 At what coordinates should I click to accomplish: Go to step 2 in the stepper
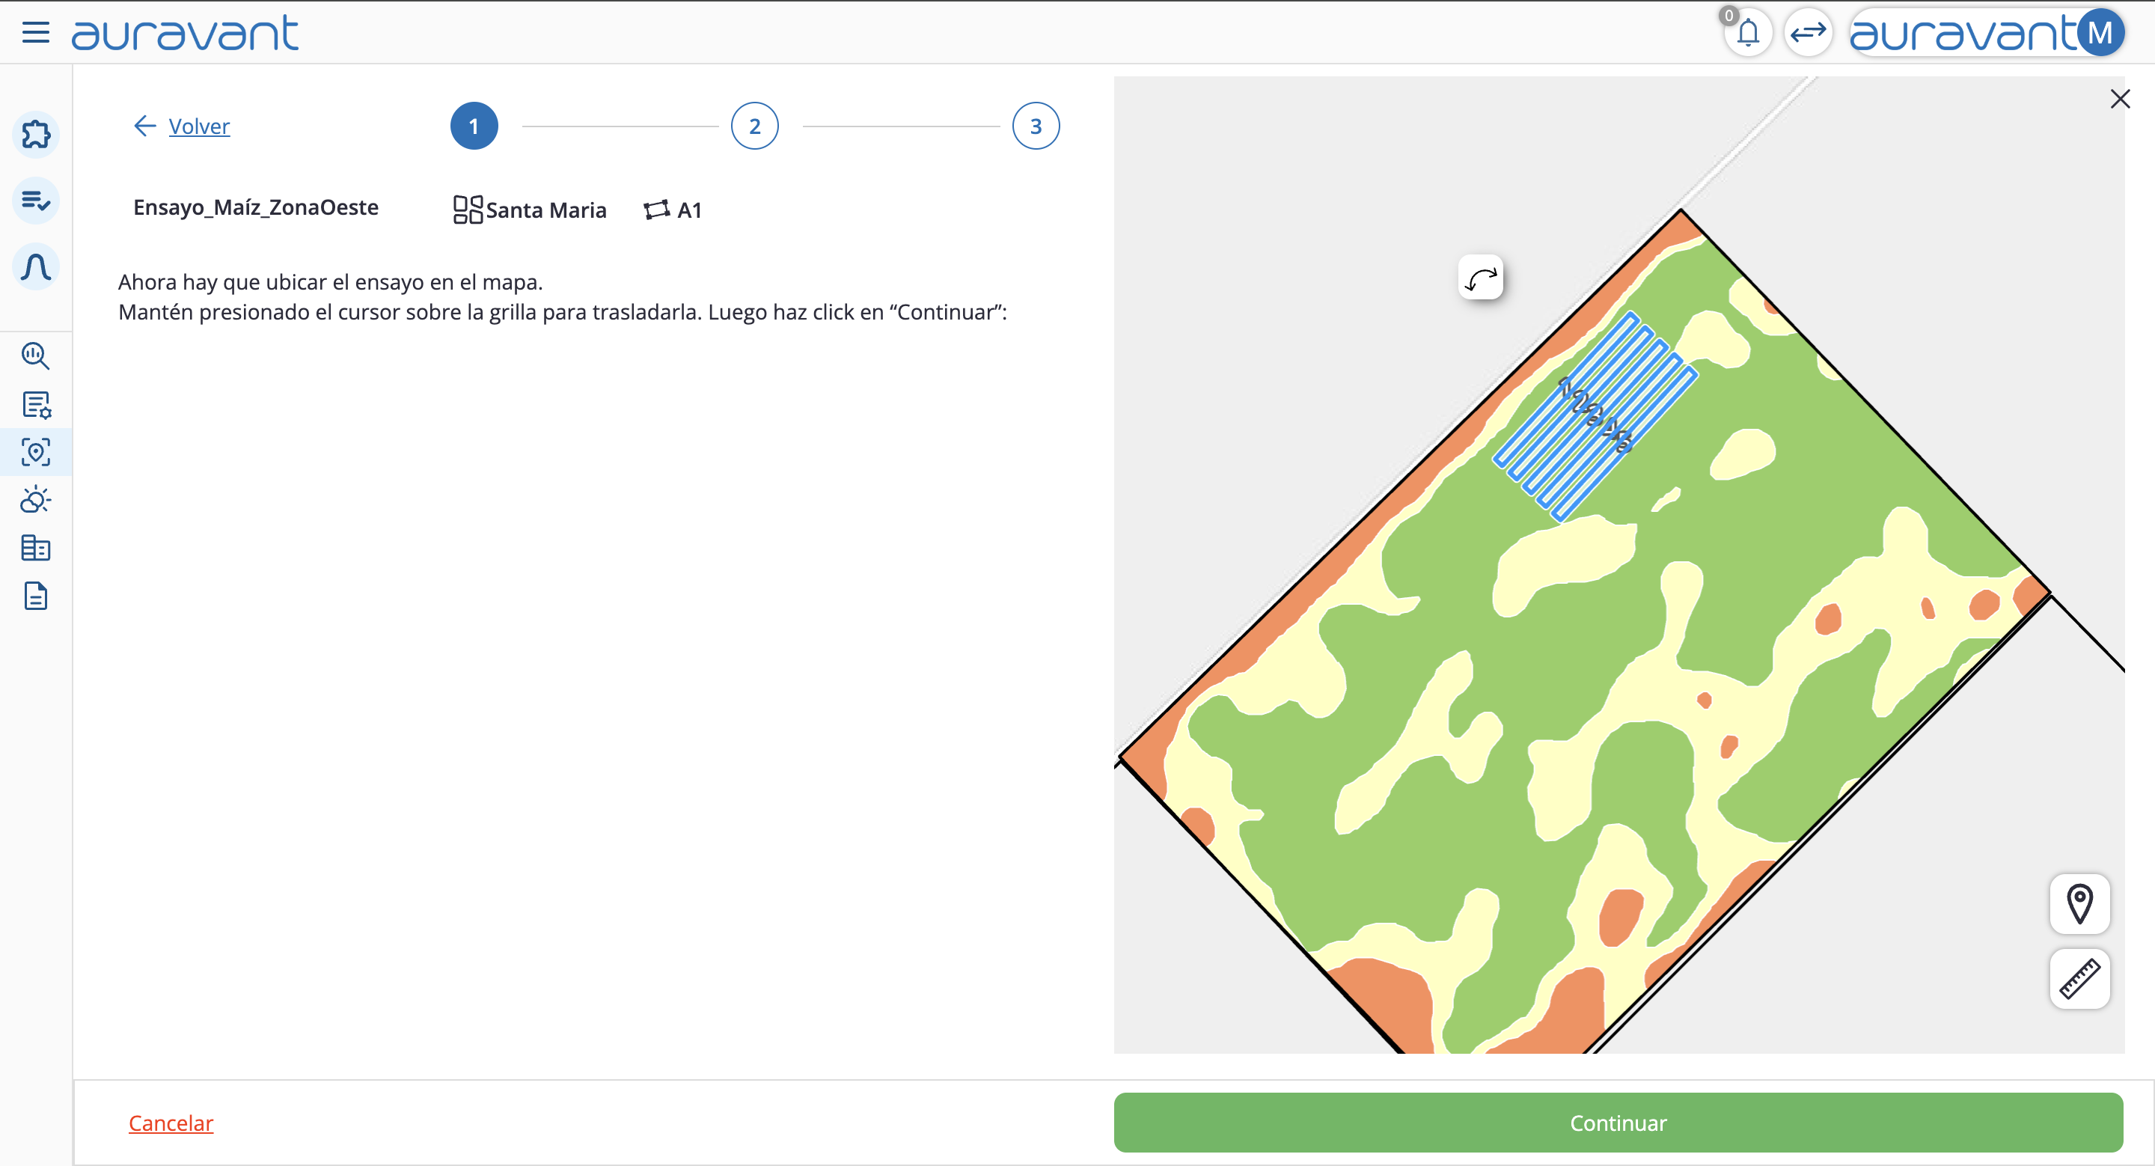pyautogui.click(x=754, y=126)
